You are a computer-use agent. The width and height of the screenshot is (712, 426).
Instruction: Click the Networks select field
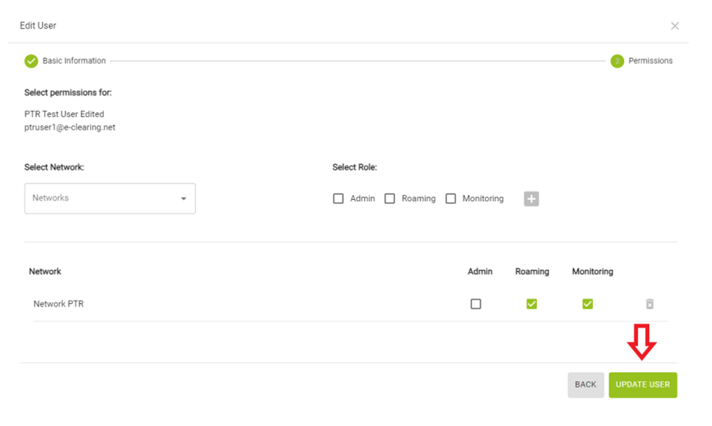point(110,199)
